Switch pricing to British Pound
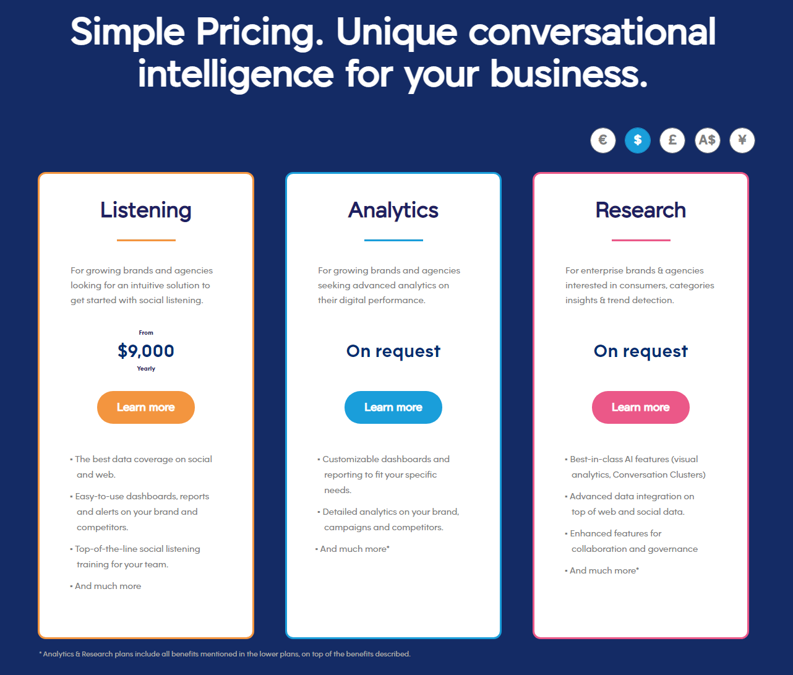This screenshot has width=793, height=675. click(672, 140)
